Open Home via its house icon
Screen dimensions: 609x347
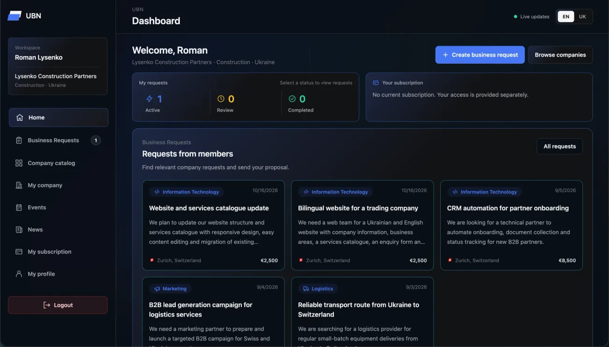point(20,118)
